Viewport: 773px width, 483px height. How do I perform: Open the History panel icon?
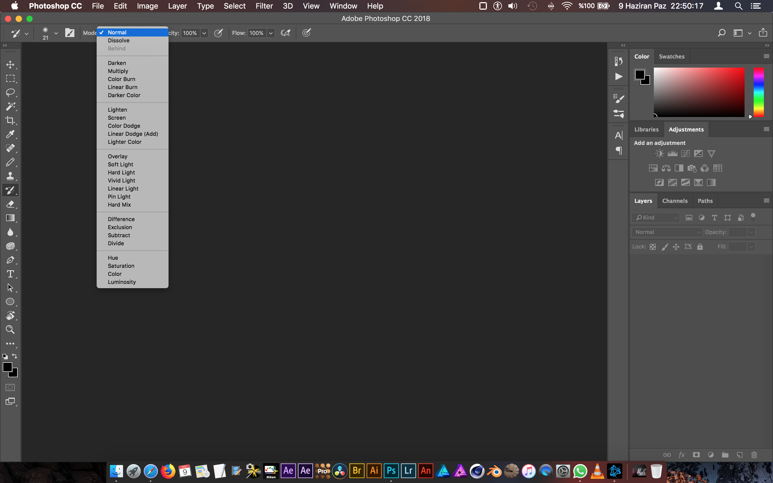619,61
